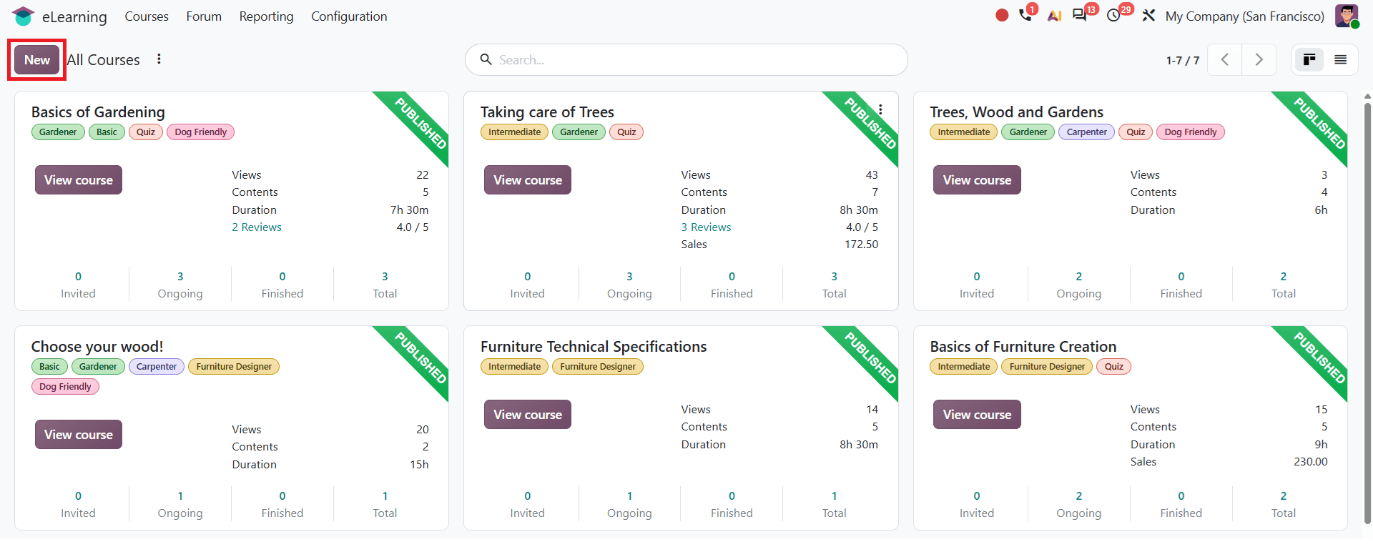View course for Basics of Gardening
1373x547 pixels.
[x=79, y=179]
